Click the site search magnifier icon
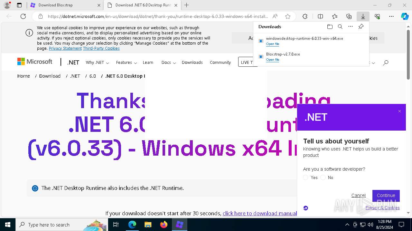Screen dimensions: 412x231 tap(386, 63)
